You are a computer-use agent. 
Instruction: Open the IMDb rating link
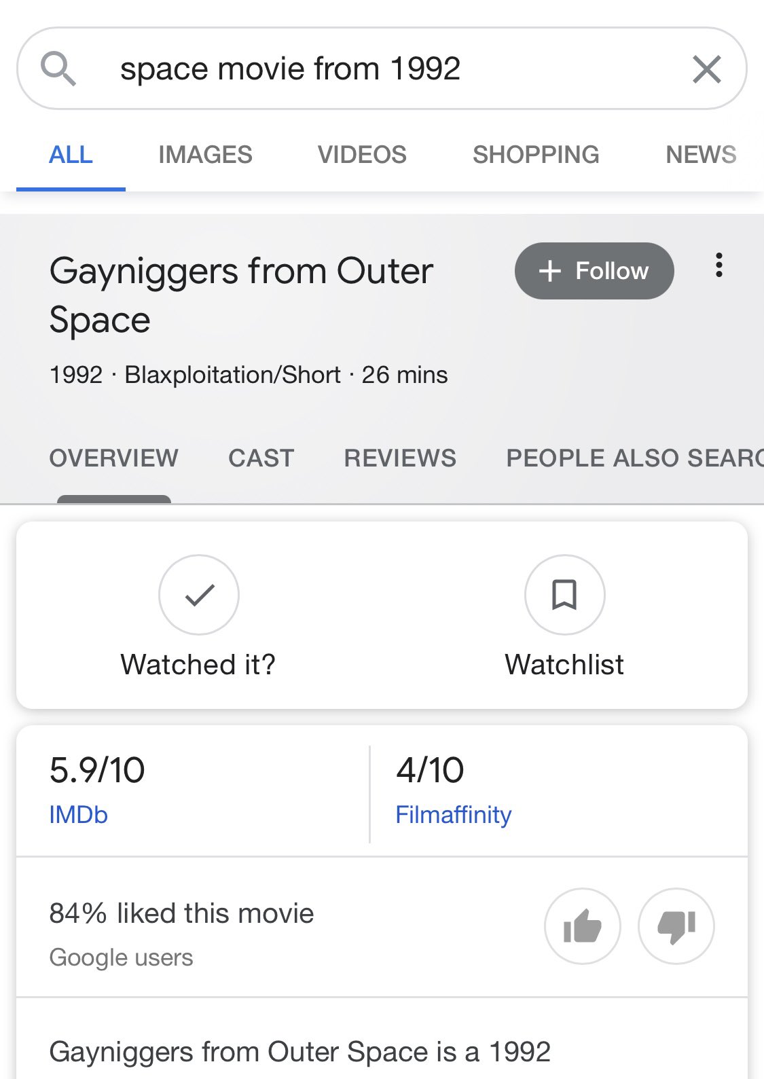pyautogui.click(x=78, y=815)
